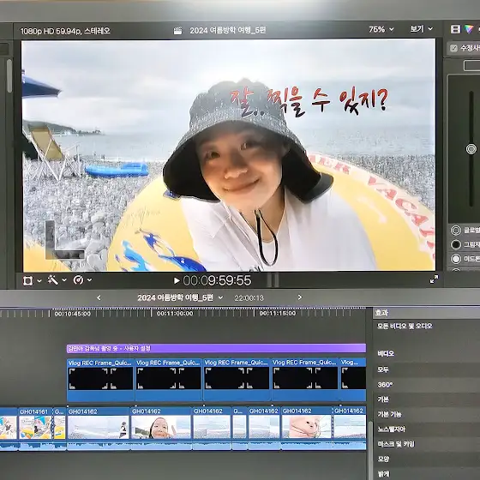
Task: Enter fullscreen with the expand arrows icon
Action: coord(434,279)
